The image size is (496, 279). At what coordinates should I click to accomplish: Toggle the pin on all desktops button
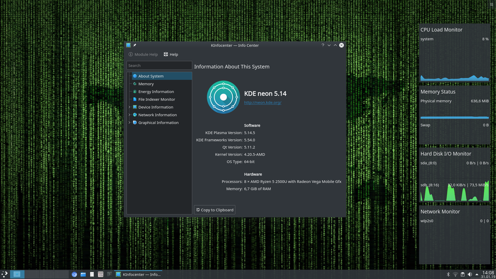point(135,45)
